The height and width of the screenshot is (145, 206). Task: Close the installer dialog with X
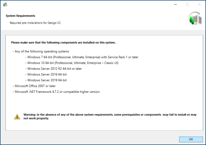199,4
